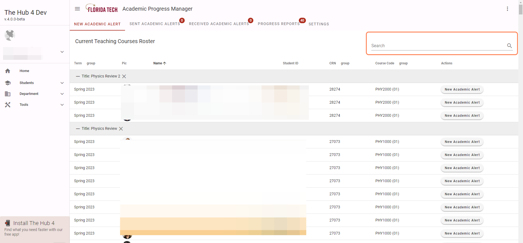Click The Hub 4 Dev title

(26, 13)
